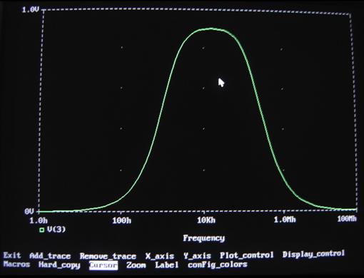Open the Display_control menu item
This screenshot has height=278, width=364.
tap(313, 254)
